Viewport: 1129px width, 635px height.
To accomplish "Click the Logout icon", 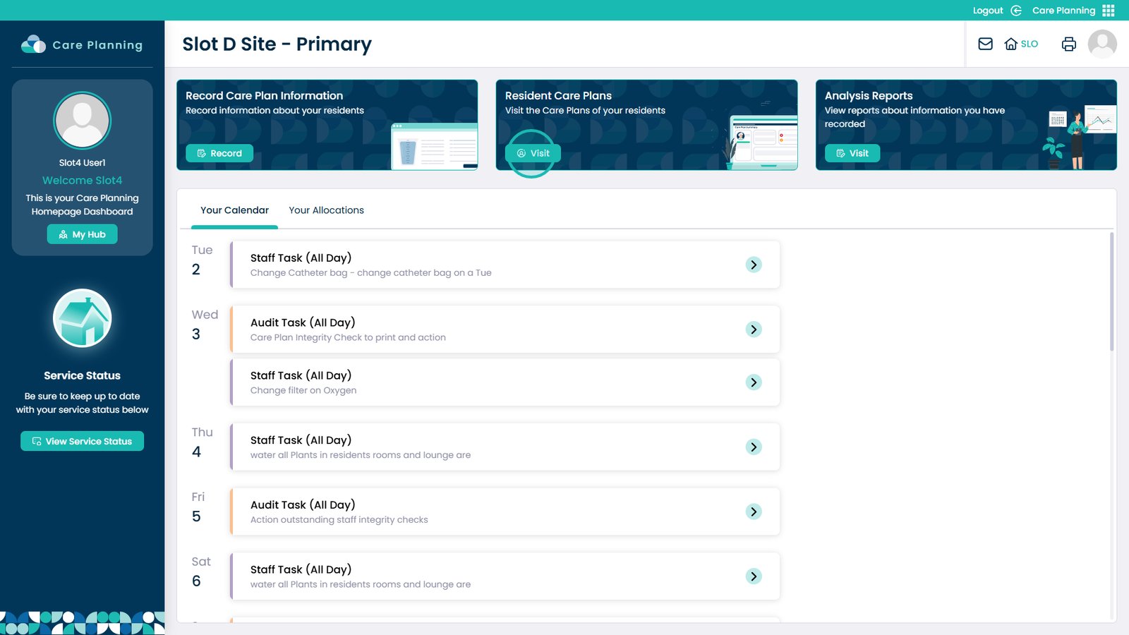I will click(x=1016, y=11).
